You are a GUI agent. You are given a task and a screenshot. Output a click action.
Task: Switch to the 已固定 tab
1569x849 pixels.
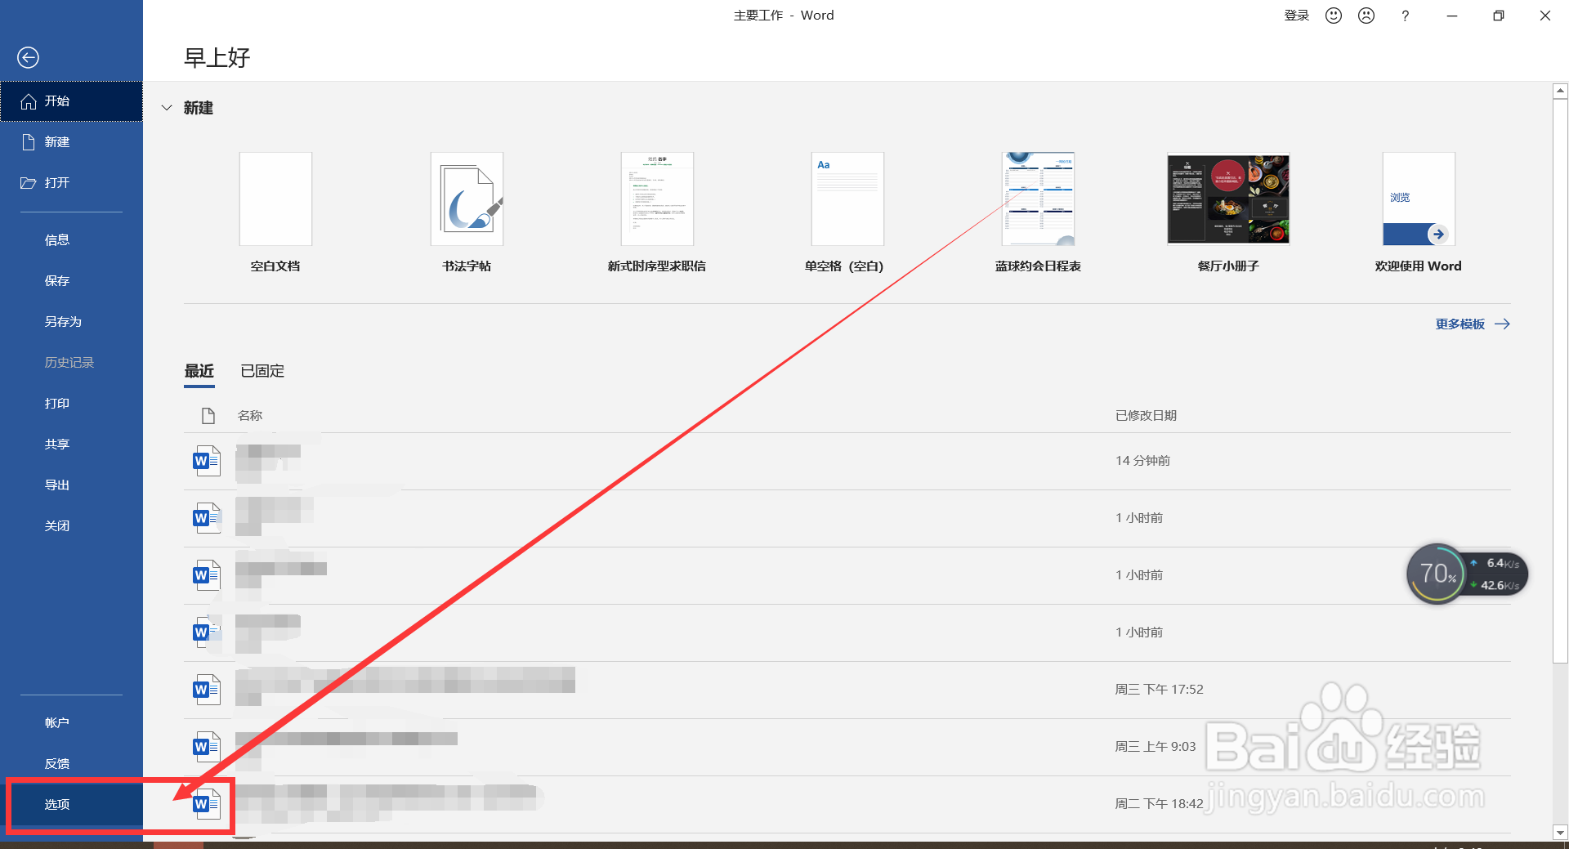click(x=262, y=371)
